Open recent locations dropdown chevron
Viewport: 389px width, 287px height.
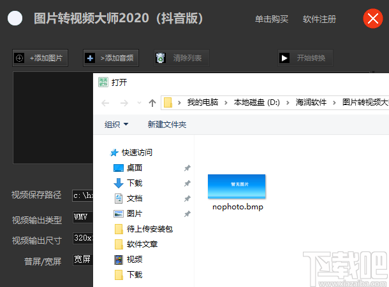[140, 102]
